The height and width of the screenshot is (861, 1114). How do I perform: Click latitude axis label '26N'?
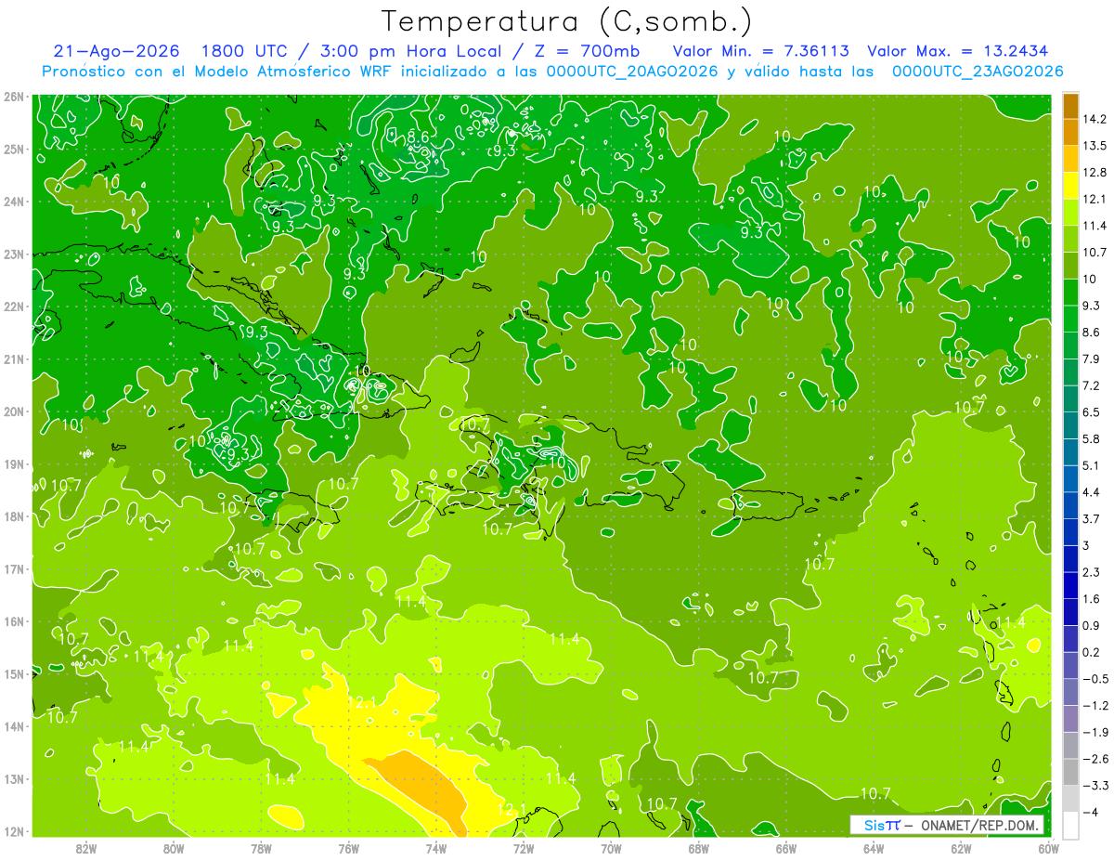pyautogui.click(x=14, y=97)
